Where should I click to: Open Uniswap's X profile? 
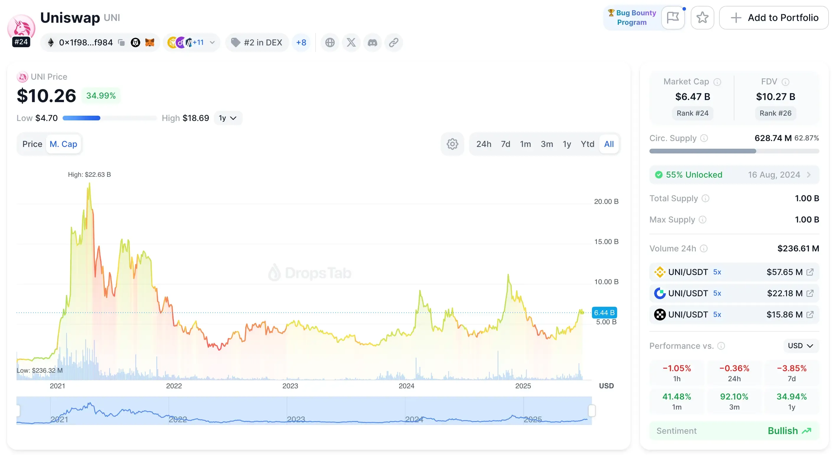351,42
